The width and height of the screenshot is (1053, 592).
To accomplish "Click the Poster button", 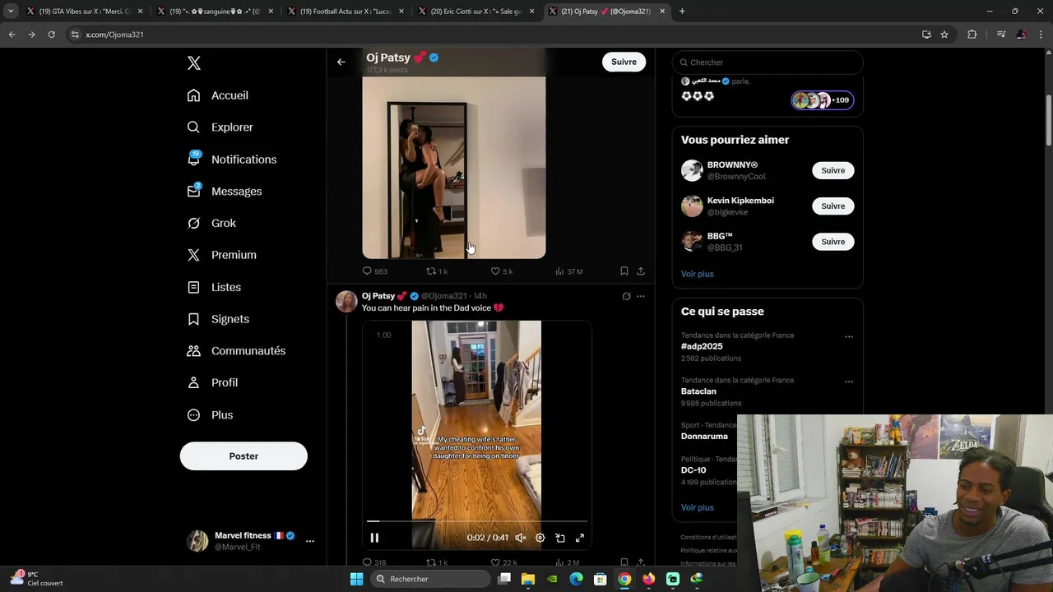I will click(244, 456).
